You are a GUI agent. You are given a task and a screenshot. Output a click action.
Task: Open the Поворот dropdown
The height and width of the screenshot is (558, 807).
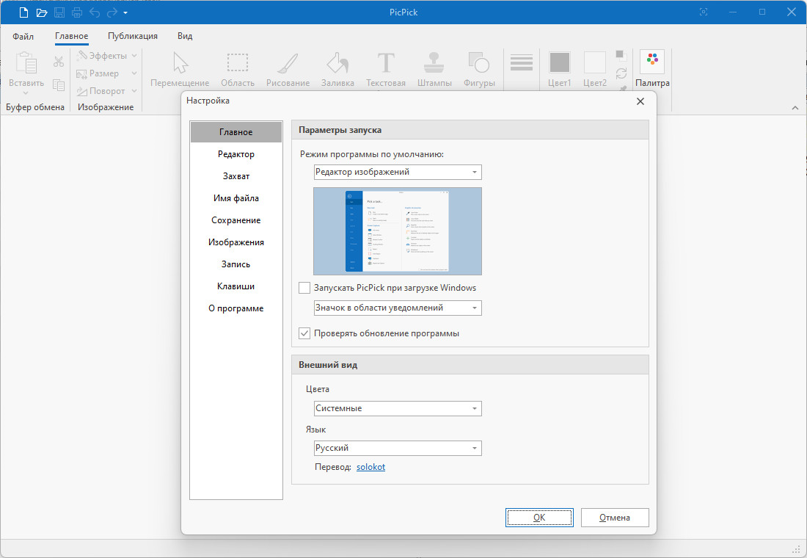[106, 91]
